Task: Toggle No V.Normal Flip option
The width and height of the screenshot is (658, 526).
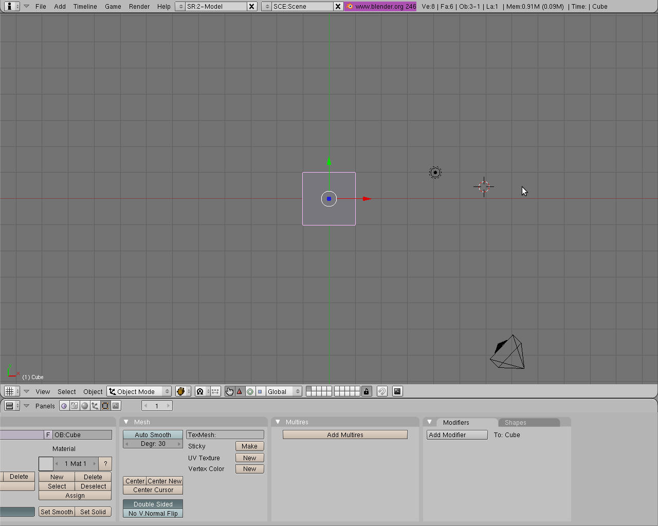Action: pos(153,513)
